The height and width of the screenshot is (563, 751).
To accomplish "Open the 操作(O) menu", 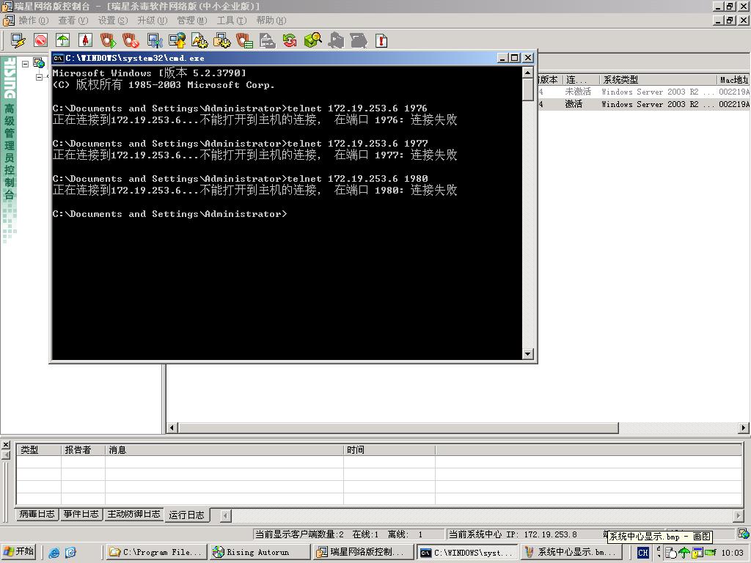I will pyautogui.click(x=34, y=20).
